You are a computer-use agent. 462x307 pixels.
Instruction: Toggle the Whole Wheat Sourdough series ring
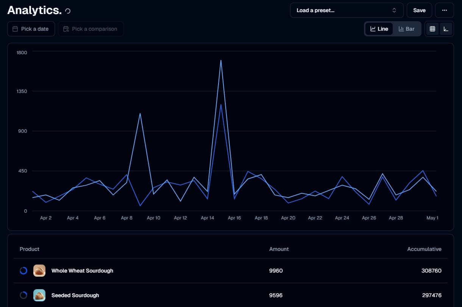tap(23, 271)
